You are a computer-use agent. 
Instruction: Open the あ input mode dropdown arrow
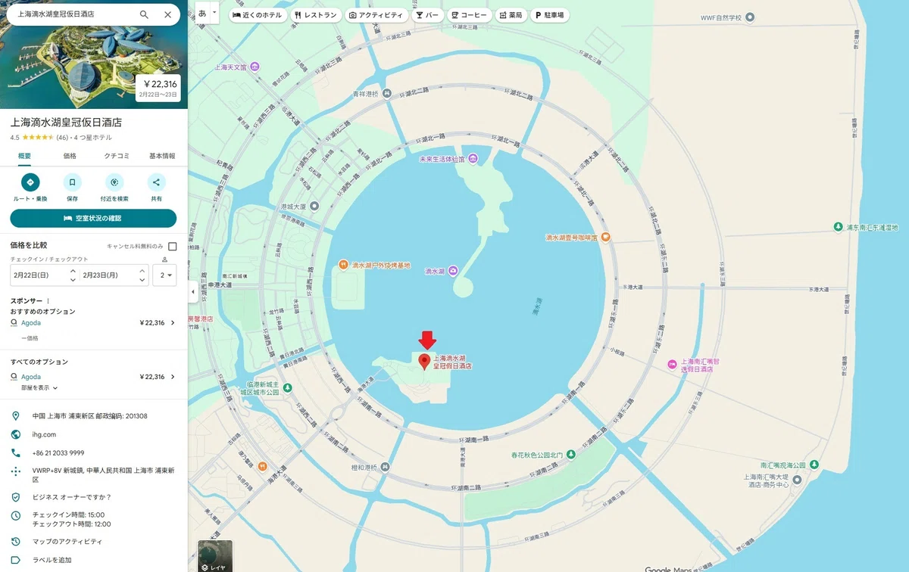tap(214, 13)
